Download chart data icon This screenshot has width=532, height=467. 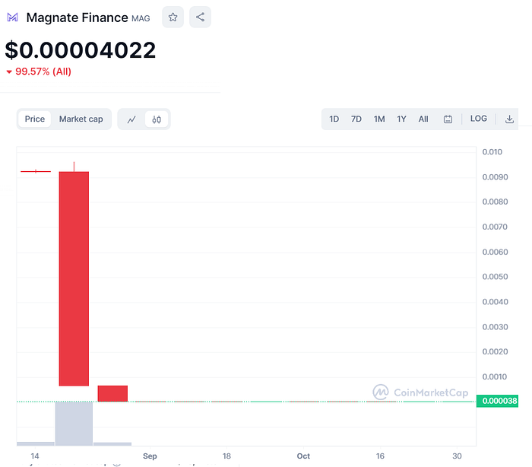tap(509, 119)
